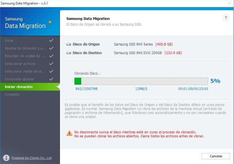Click Samsung SSD 840 EVO 250GB destination name
Screen dimensions: 234x164
point(138,53)
